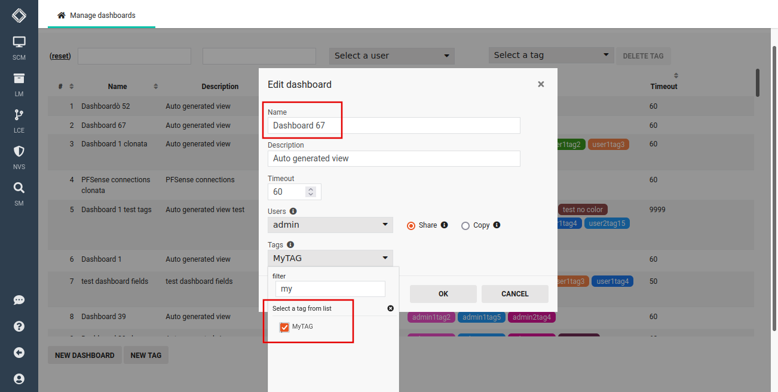Viewport: 778px width, 392px height.
Task: Enable the Share option
Action: [x=411, y=225]
